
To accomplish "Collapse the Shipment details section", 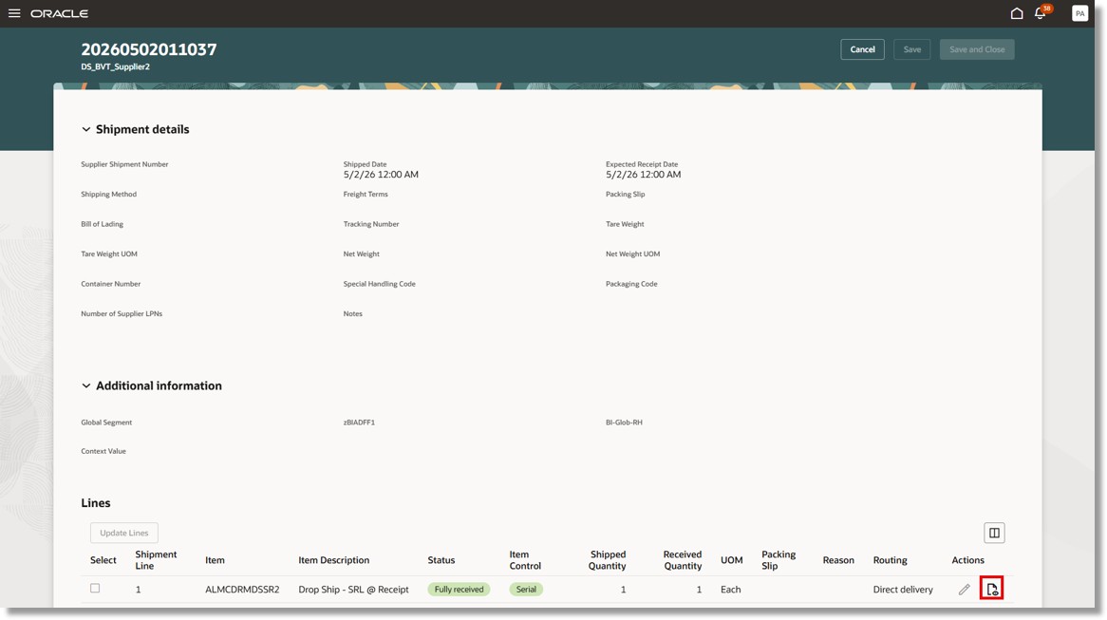I will 86,129.
